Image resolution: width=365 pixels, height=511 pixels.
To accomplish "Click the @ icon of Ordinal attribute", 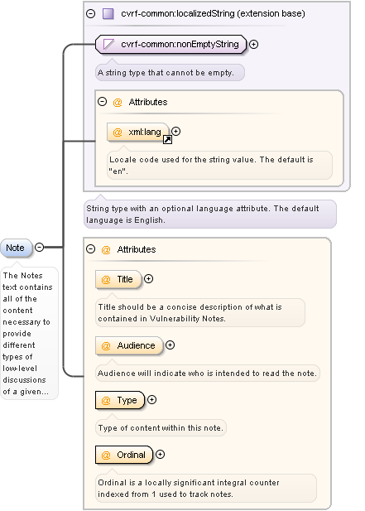I will [106, 455].
